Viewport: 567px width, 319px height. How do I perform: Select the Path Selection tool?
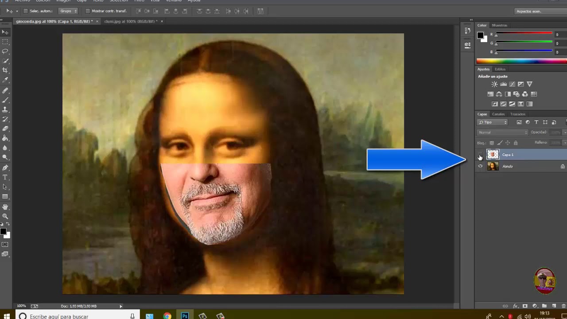[5, 187]
